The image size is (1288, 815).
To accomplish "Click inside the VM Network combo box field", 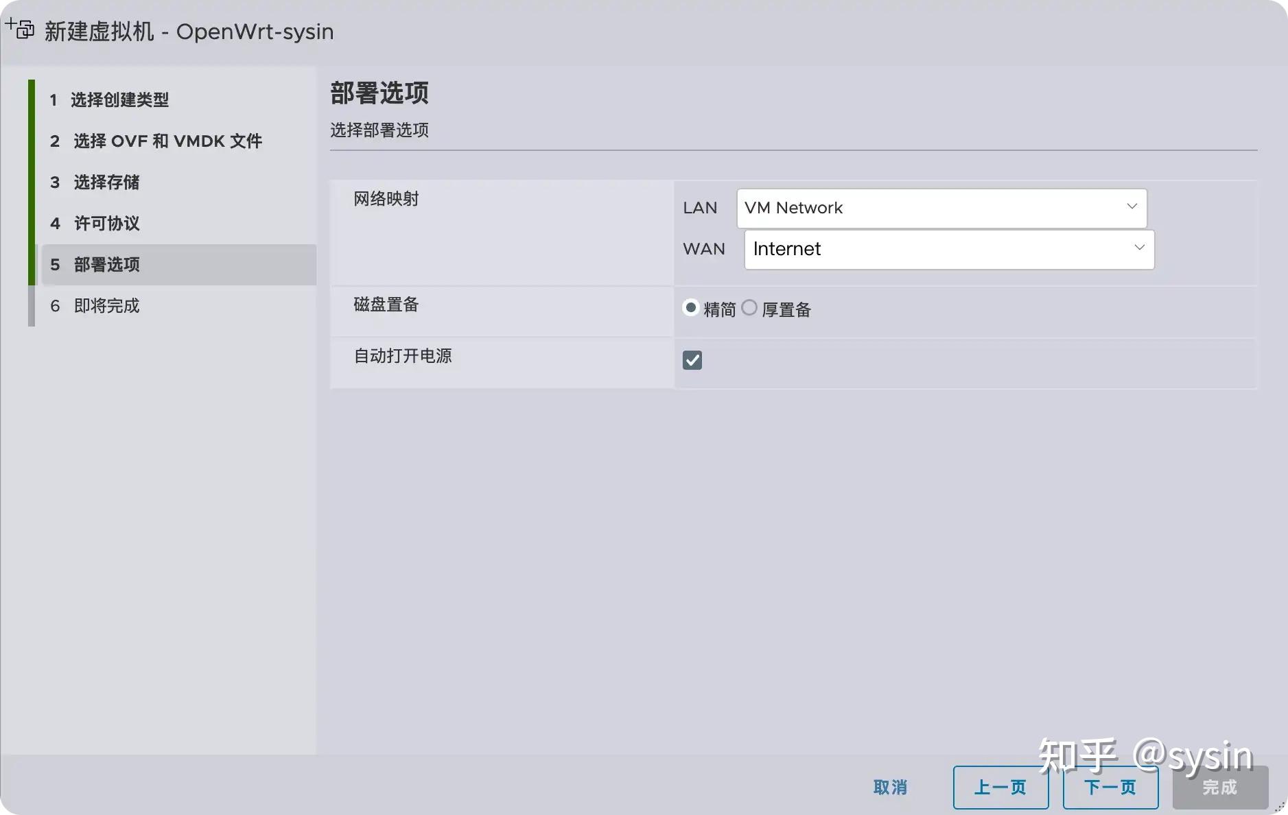I will 892,207.
